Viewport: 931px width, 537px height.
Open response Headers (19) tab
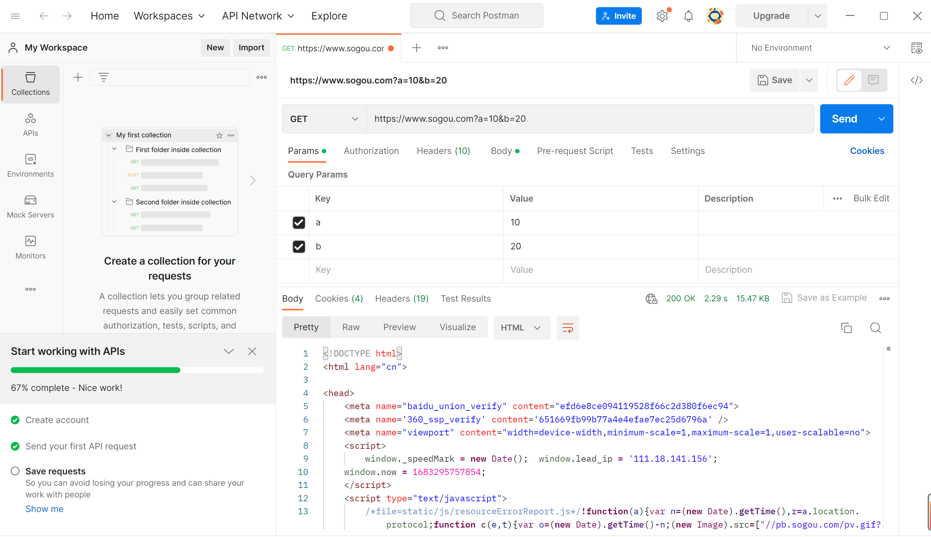coord(402,298)
